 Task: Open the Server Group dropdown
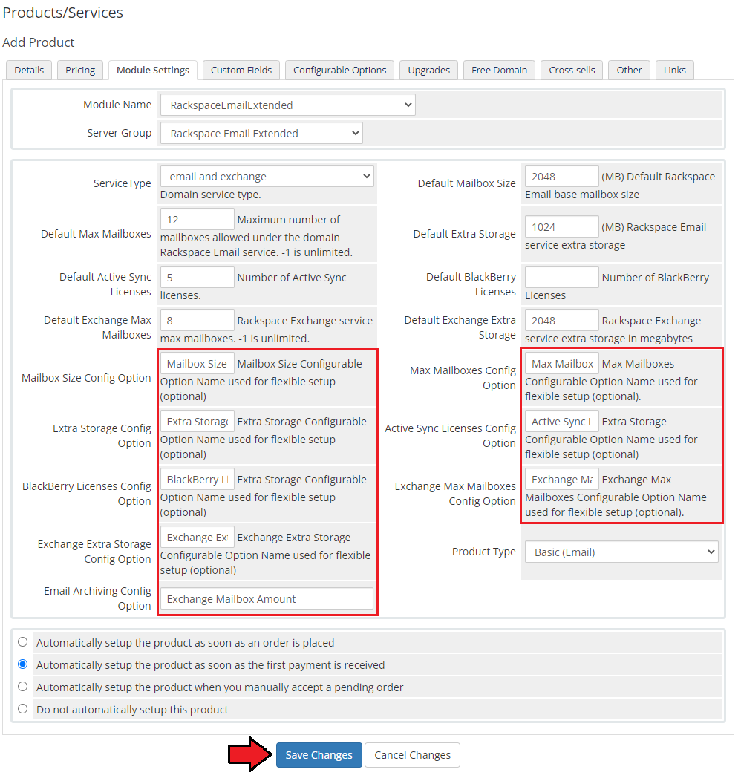[x=261, y=134]
